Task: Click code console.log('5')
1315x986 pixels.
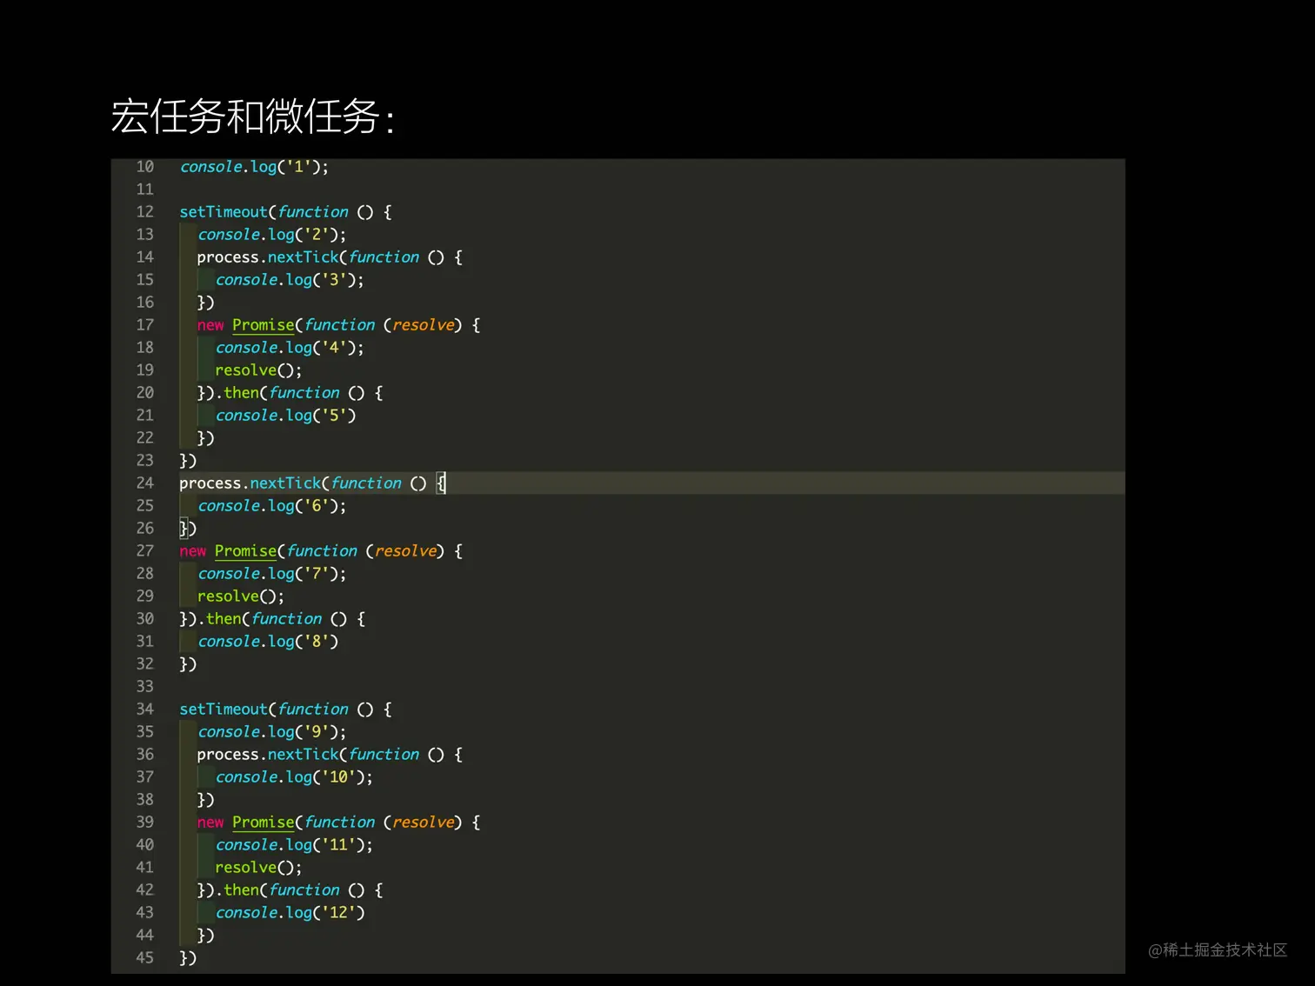Action: pyautogui.click(x=285, y=416)
